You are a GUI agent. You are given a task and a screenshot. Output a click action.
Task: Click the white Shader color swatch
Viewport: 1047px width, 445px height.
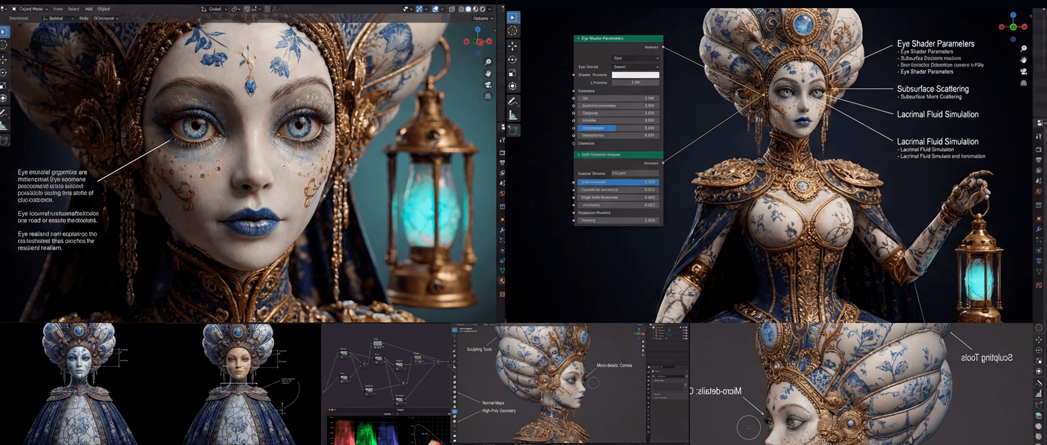pyautogui.click(x=635, y=75)
